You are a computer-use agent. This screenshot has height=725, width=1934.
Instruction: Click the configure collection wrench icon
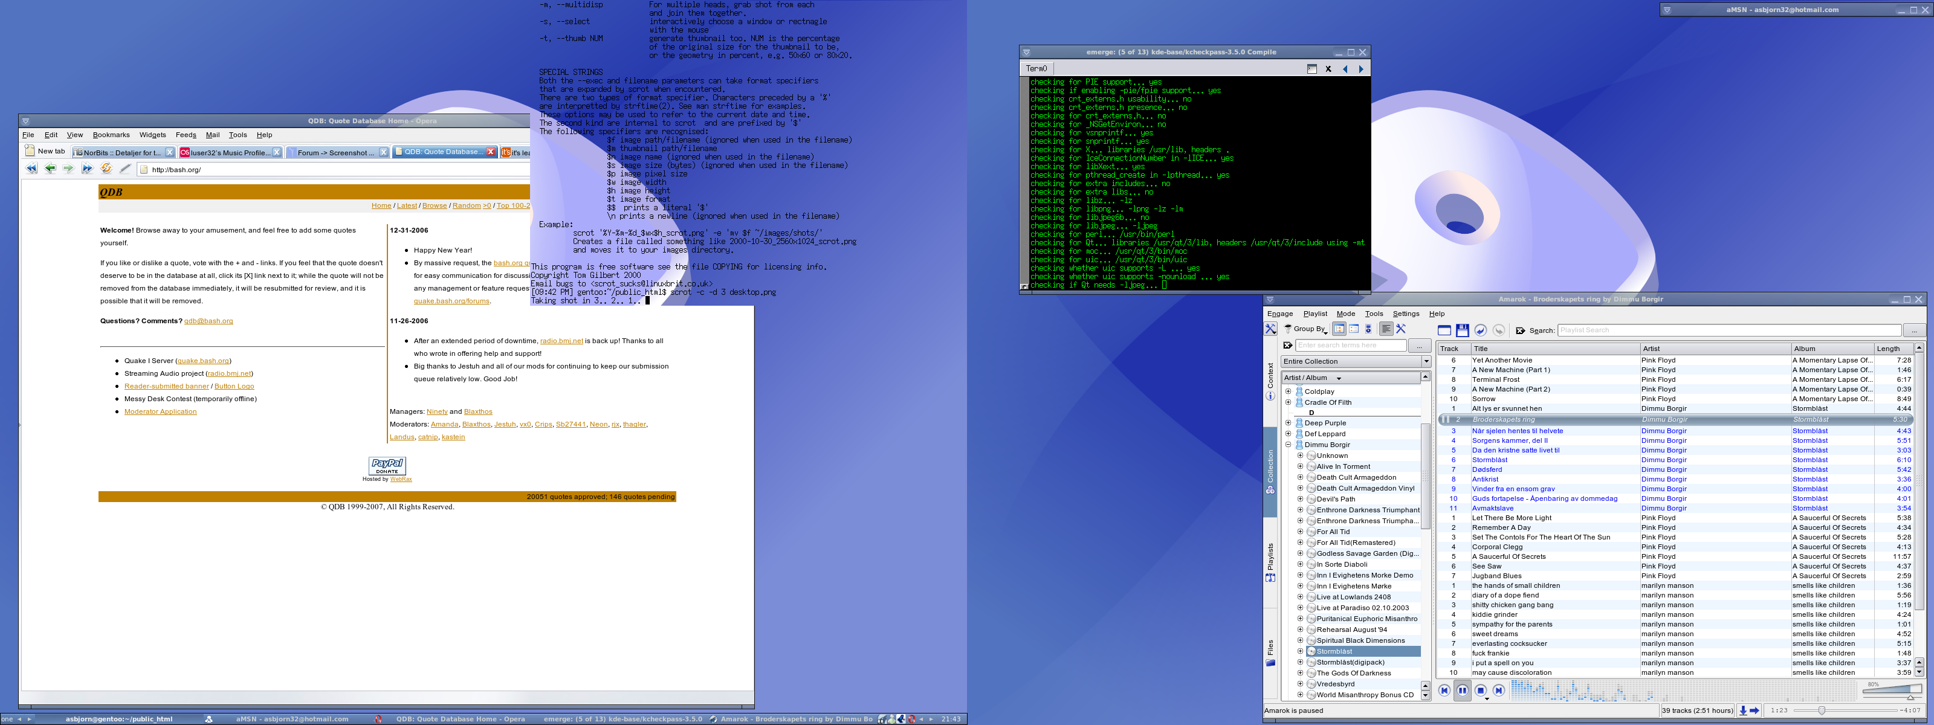click(x=1400, y=329)
